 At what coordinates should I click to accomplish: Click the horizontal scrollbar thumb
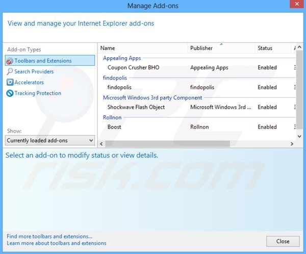[167, 144]
